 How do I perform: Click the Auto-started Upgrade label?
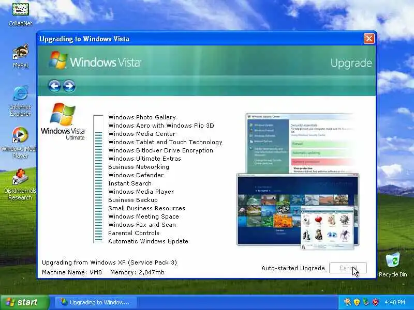pyautogui.click(x=293, y=268)
